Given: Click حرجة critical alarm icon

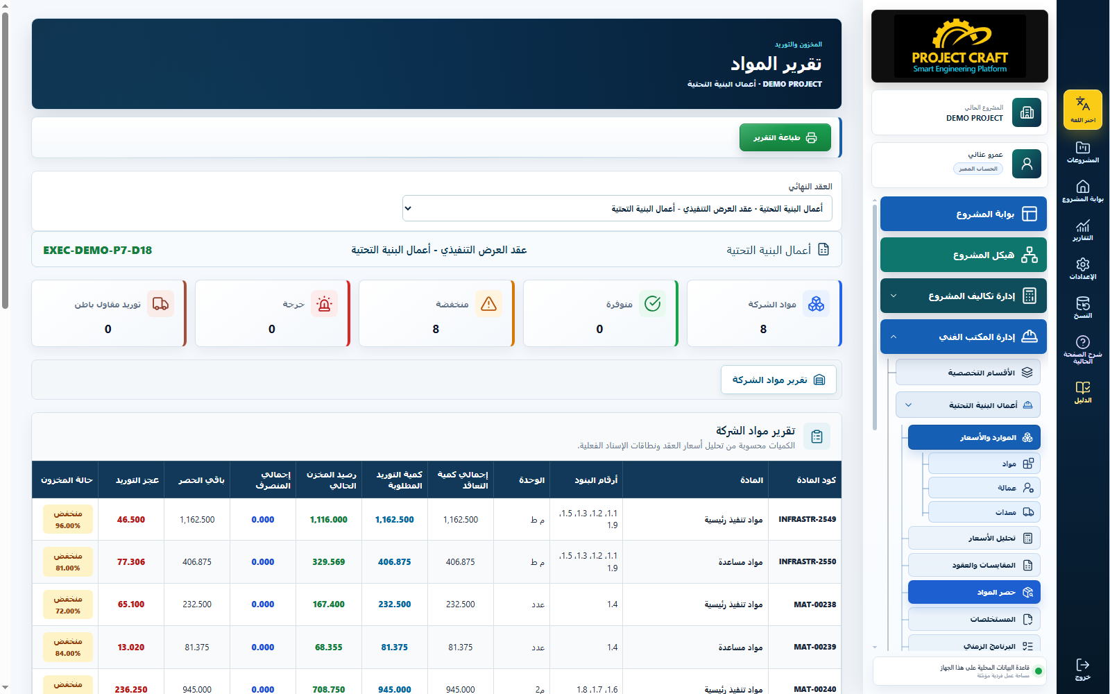Looking at the screenshot, I should (x=324, y=304).
